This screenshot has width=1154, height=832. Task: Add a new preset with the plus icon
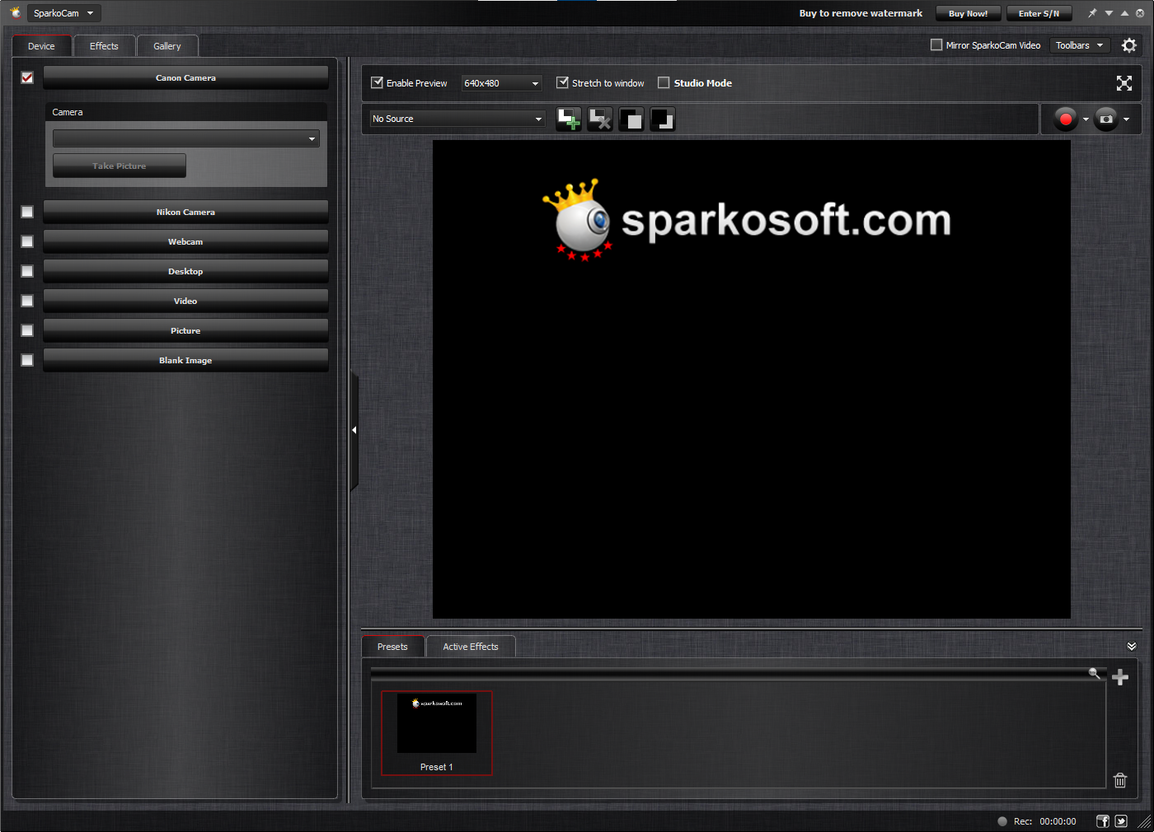(x=1119, y=677)
